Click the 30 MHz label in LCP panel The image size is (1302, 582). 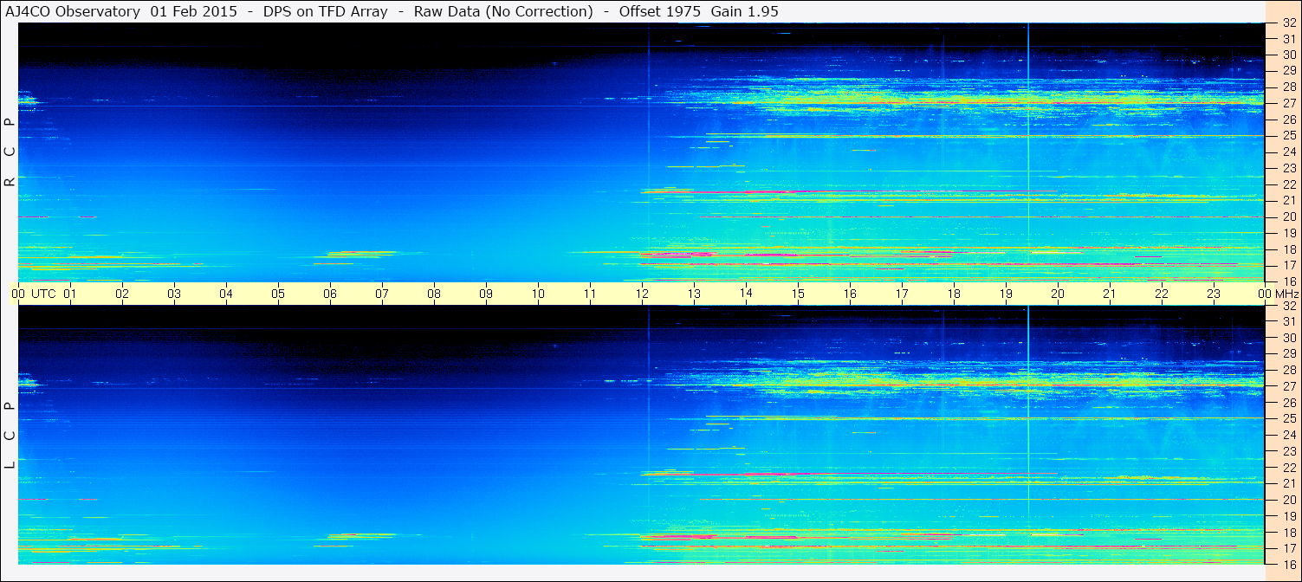(1288, 338)
